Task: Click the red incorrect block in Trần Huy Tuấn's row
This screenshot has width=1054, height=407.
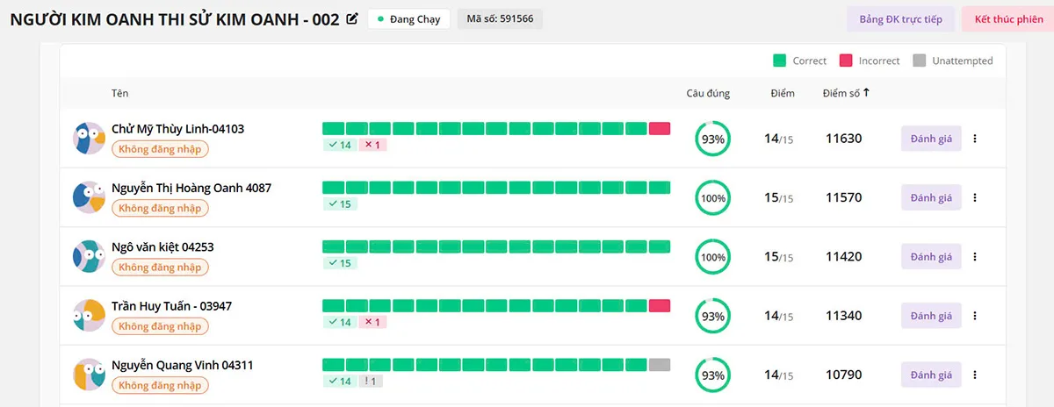Action: [x=660, y=305]
